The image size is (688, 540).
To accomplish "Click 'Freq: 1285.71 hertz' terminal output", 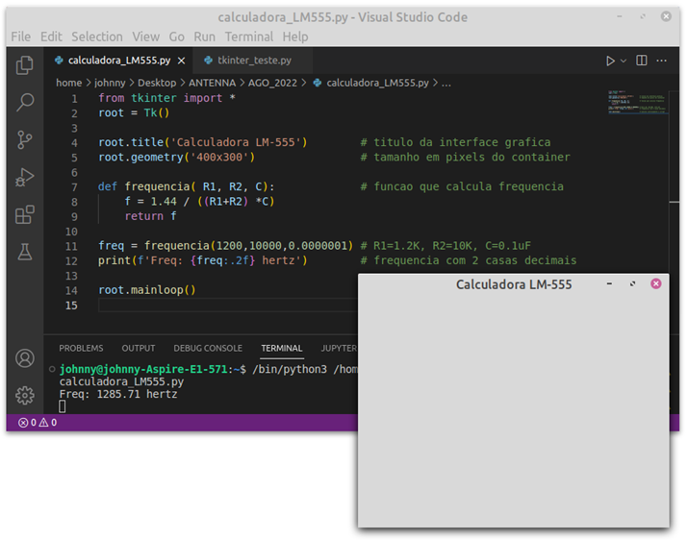I will (118, 394).
